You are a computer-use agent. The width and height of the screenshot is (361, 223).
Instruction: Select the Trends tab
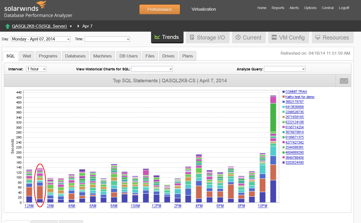coord(167,37)
